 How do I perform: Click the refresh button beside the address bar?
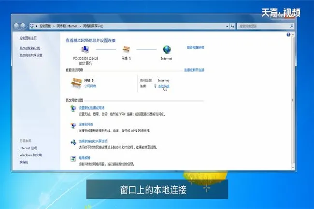tap(232, 26)
